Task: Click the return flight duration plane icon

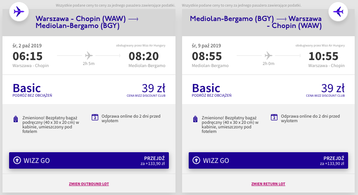Action: tap(268, 55)
